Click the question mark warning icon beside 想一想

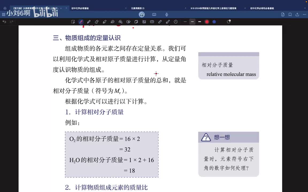point(206,137)
